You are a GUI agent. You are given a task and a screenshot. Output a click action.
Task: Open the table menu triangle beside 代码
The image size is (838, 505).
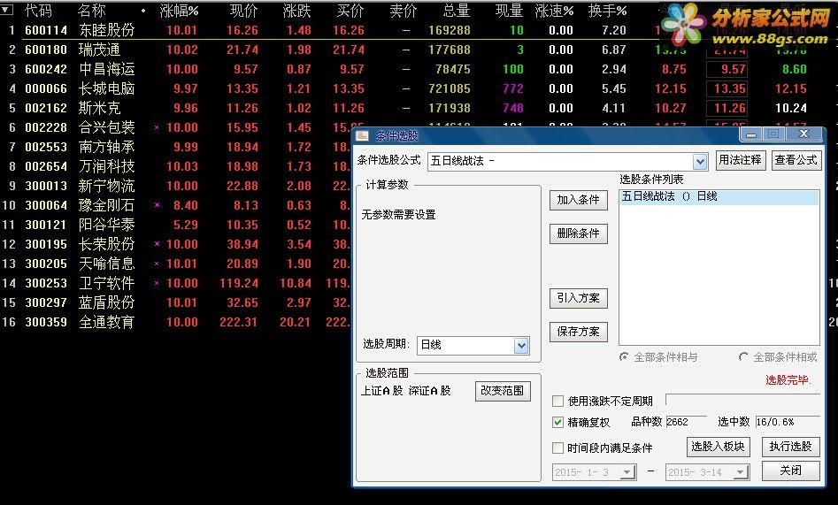click(x=6, y=10)
